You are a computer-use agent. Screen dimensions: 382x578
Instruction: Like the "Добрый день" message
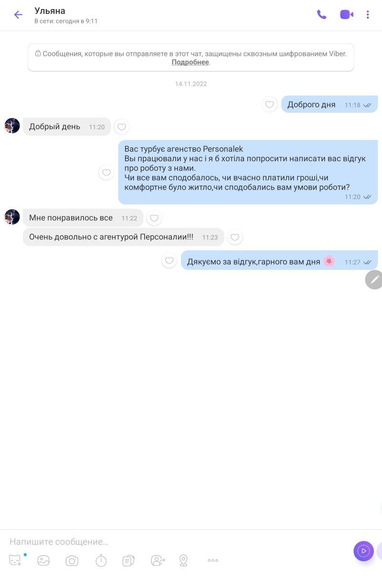tap(122, 127)
